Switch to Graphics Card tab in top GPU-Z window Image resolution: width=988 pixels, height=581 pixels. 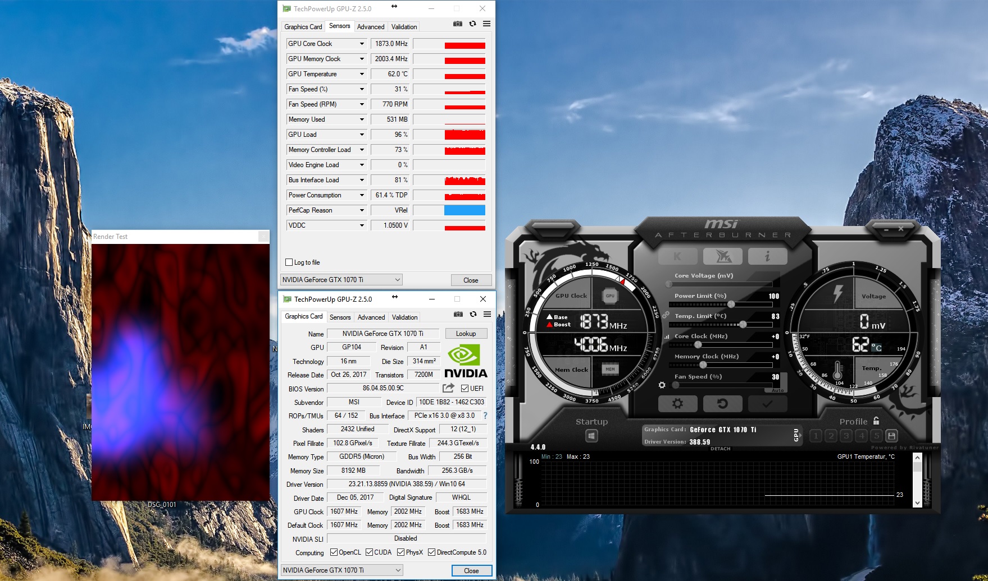click(x=303, y=27)
